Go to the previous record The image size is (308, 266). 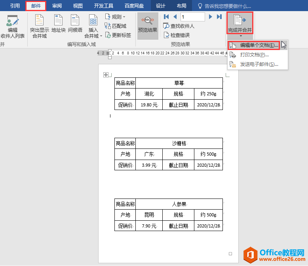coord(175,17)
